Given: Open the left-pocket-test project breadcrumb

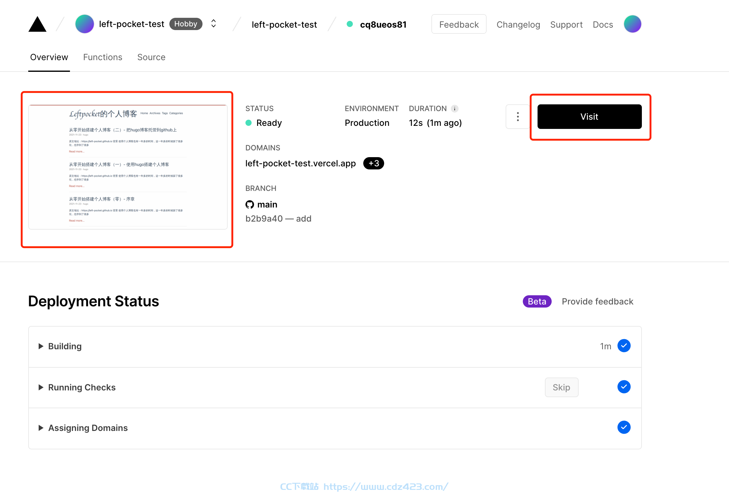Looking at the screenshot, I should point(284,25).
